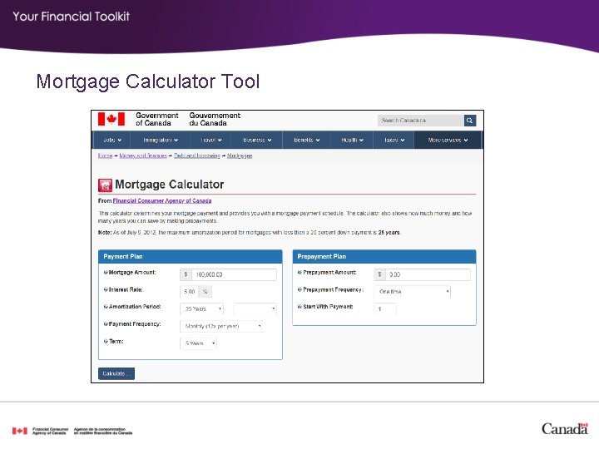Click the Your Financial Toolkit heading
The width and height of the screenshot is (599, 449).
71,17
